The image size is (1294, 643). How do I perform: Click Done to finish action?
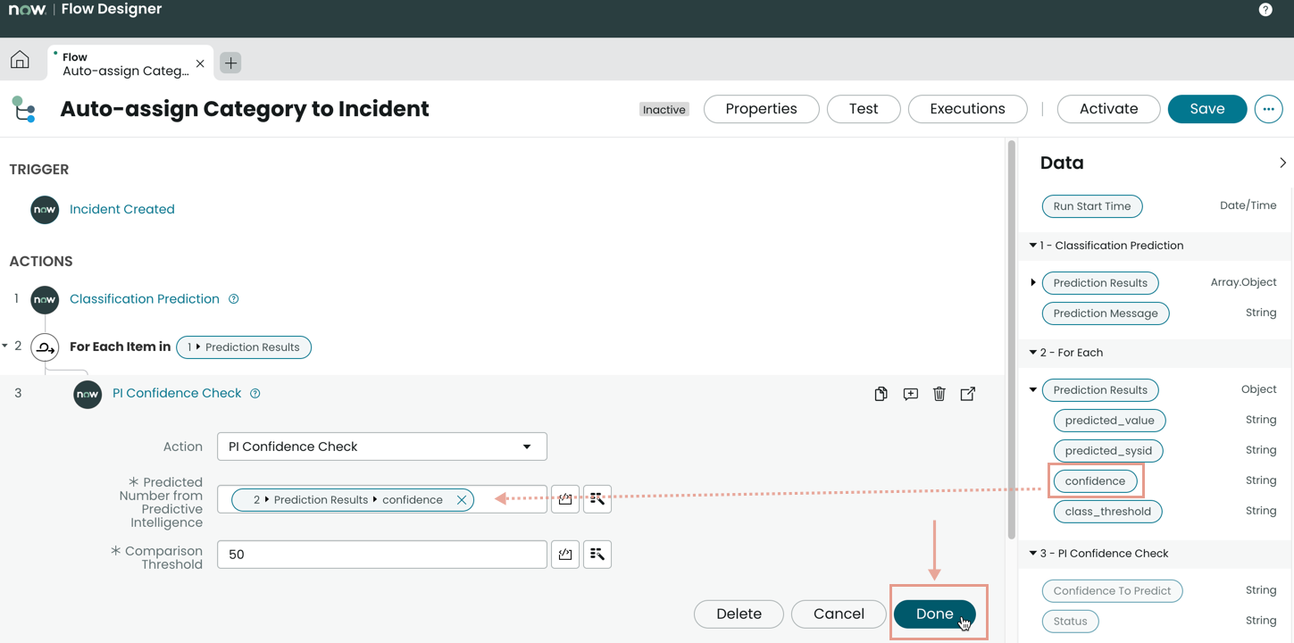(x=934, y=614)
